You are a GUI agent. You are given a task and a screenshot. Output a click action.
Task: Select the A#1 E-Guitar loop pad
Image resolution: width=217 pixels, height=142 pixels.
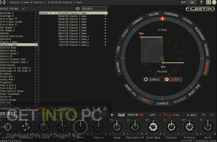tap(189, 126)
